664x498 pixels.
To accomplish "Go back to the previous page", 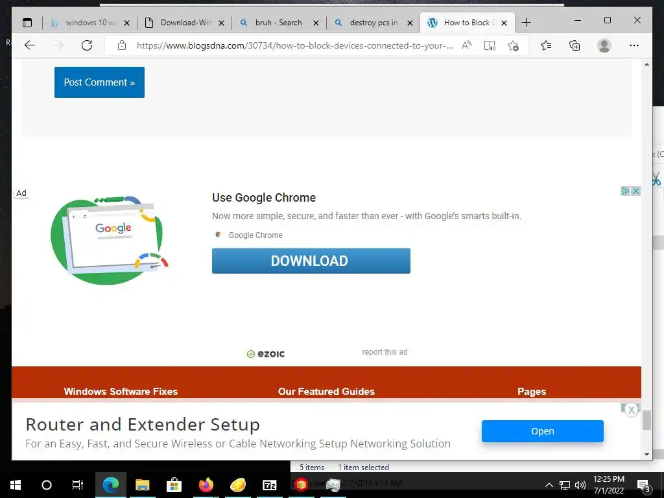I will pyautogui.click(x=30, y=45).
